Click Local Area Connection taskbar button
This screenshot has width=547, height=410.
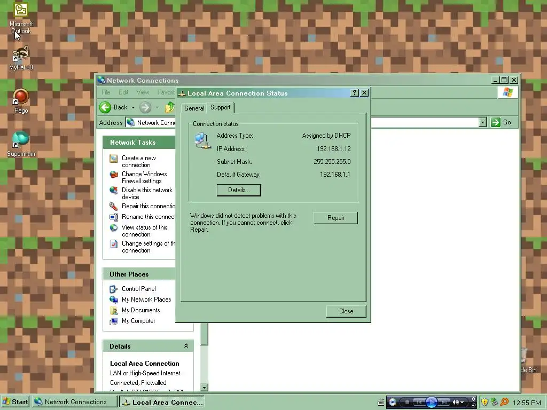(162, 403)
